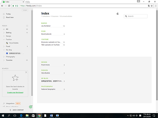Click the plus icon beside Add Content
158x118 pixels.
pos(10,110)
